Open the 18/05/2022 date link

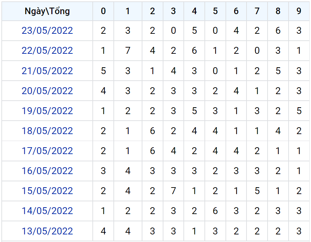[x=47, y=131]
